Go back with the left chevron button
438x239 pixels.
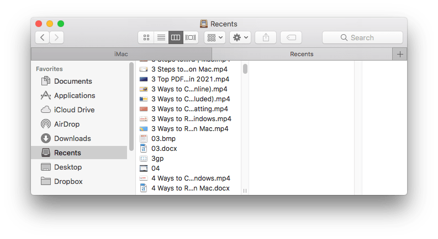click(43, 37)
